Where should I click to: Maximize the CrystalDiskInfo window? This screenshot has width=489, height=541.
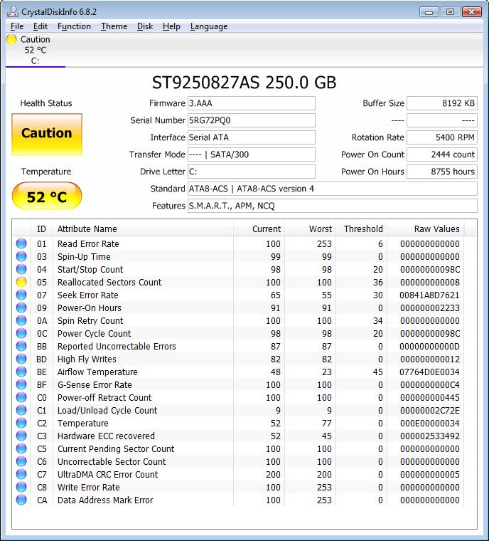click(450, 11)
